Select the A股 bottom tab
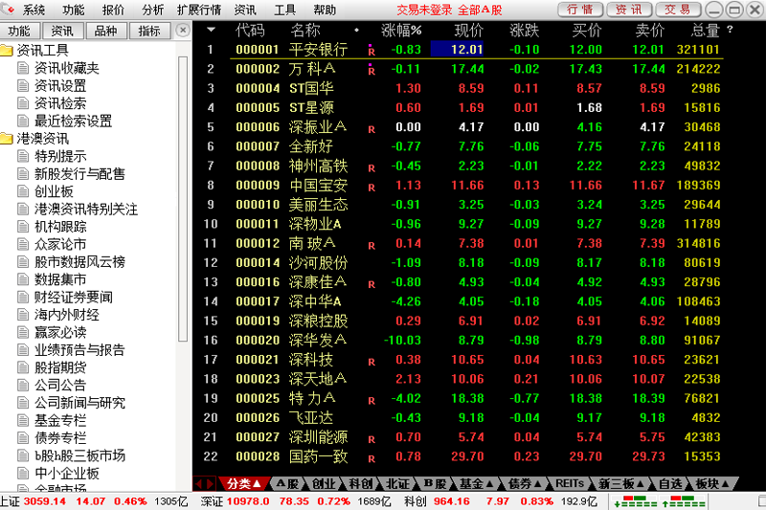Viewport: 766px width, 510px height. tap(287, 483)
